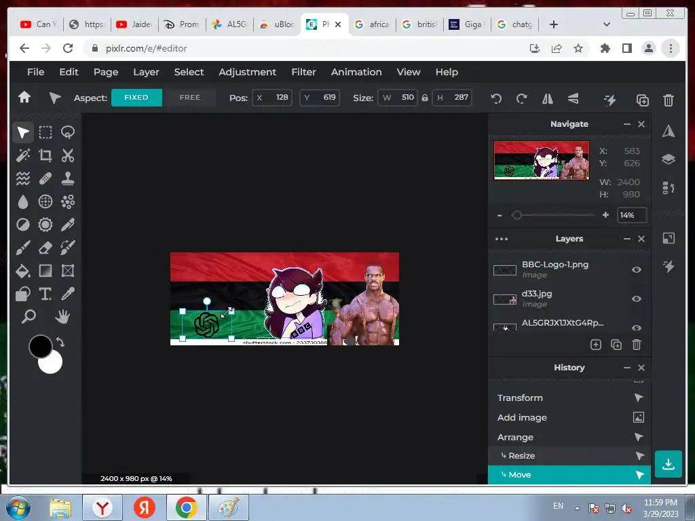Hide the BBC-Logo-1.png layer

(x=637, y=269)
